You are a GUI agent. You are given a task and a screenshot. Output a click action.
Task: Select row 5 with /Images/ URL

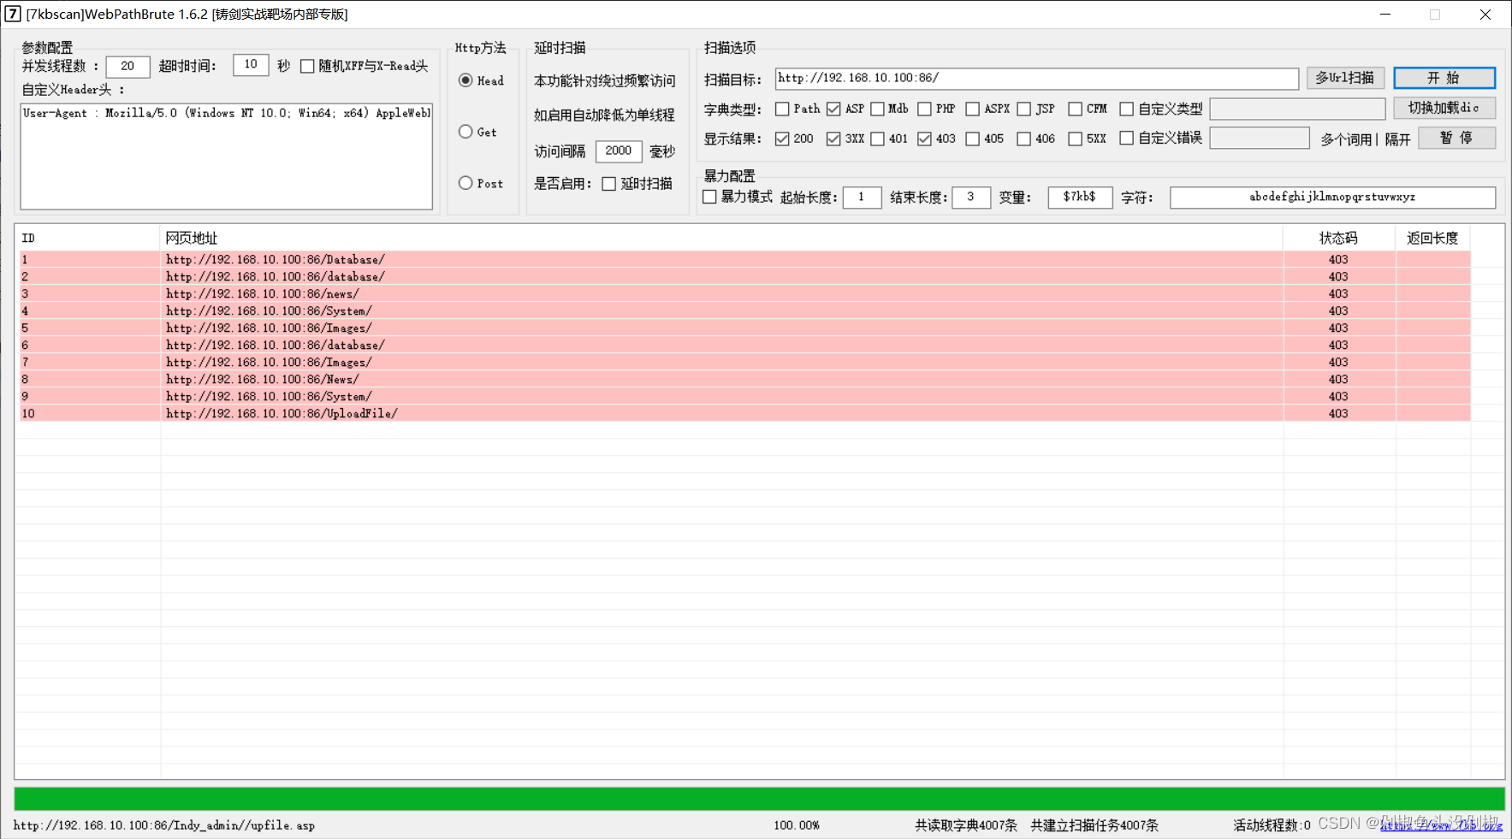tap(744, 328)
